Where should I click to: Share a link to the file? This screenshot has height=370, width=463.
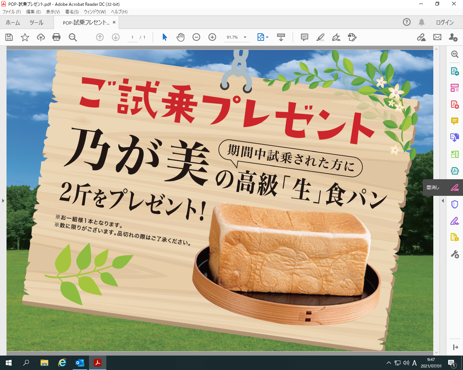click(421, 37)
